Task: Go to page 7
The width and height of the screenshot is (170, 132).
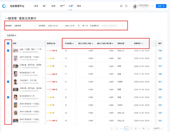Action: click(131, 128)
